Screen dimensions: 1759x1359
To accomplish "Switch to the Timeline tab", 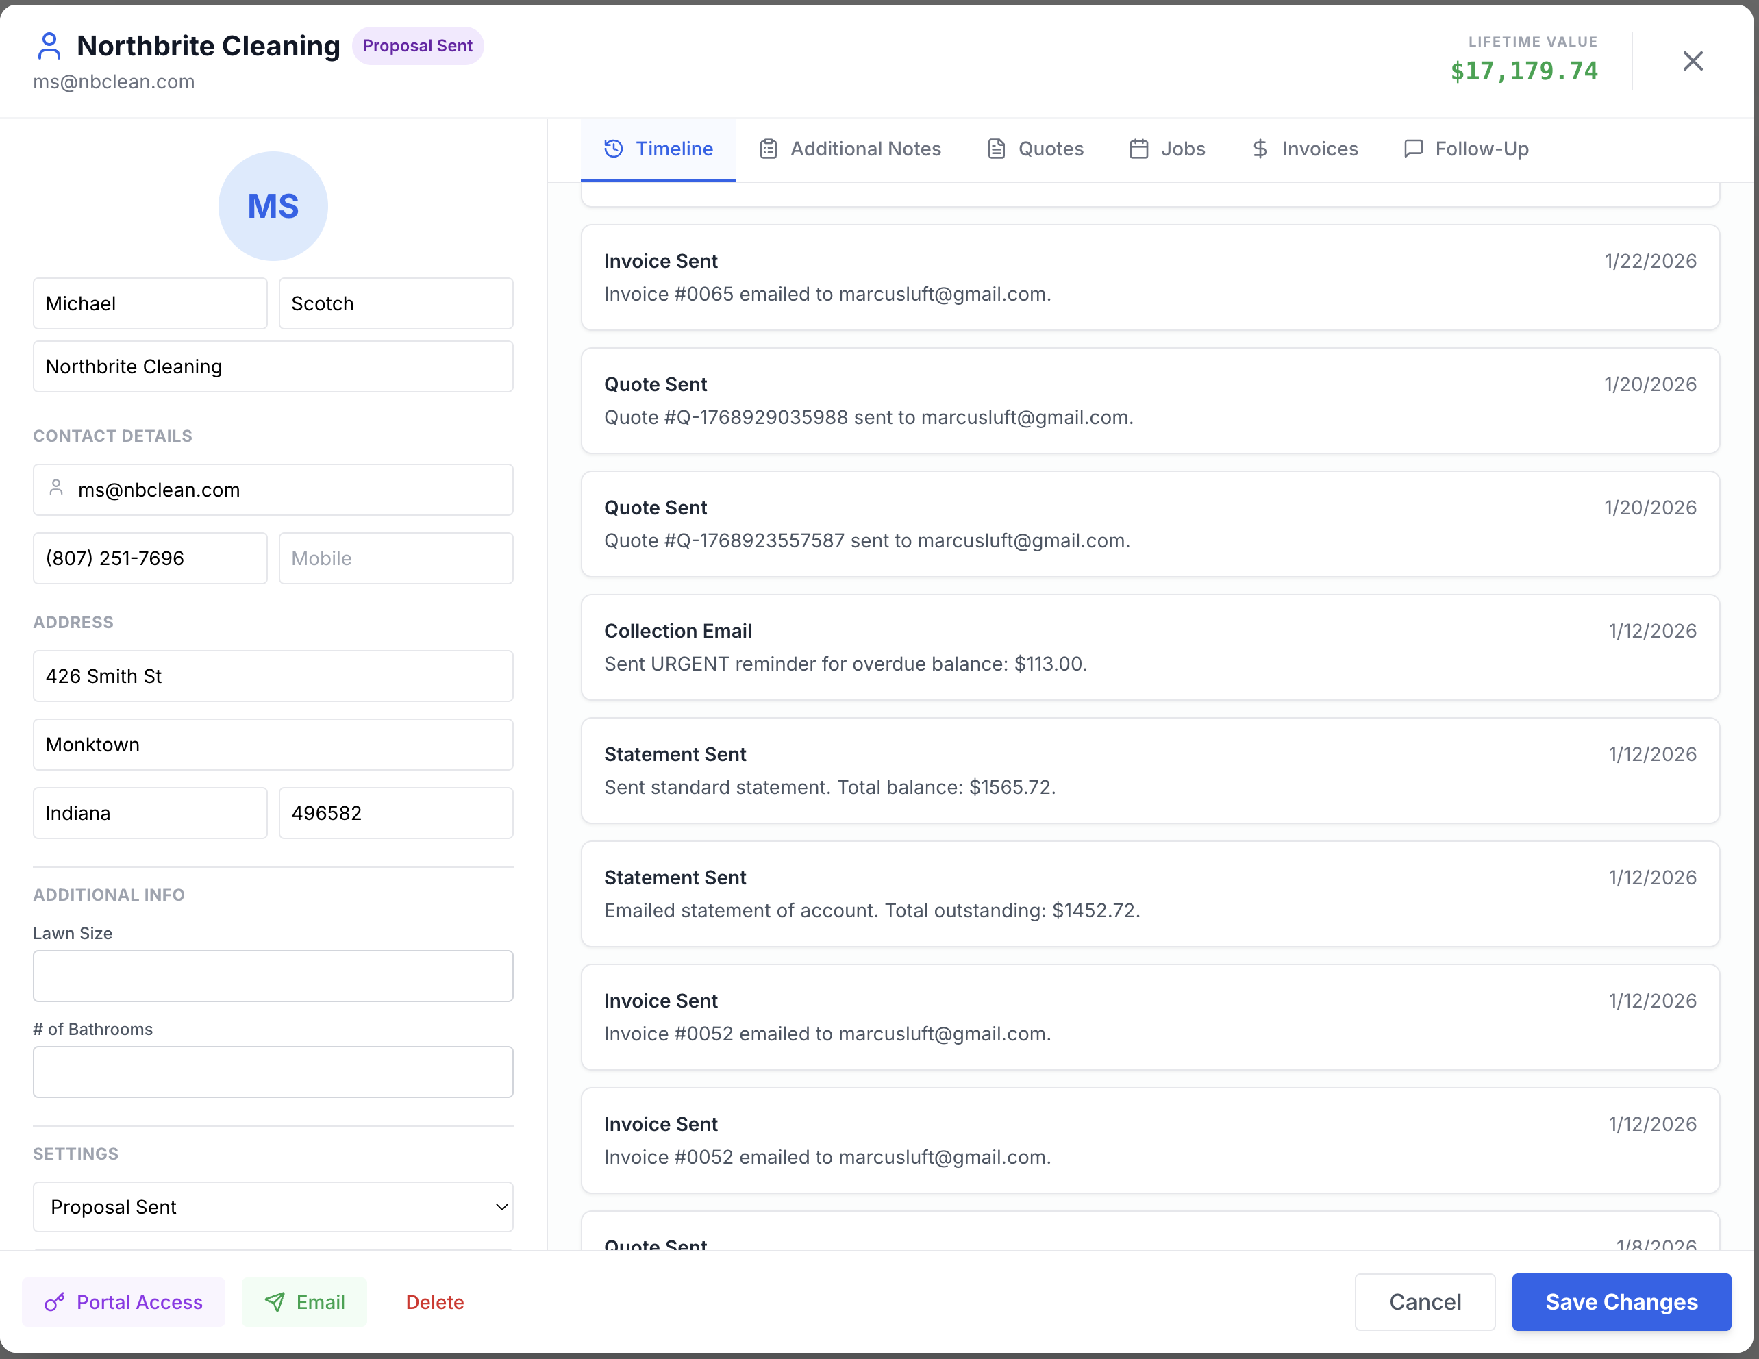I will click(x=658, y=149).
